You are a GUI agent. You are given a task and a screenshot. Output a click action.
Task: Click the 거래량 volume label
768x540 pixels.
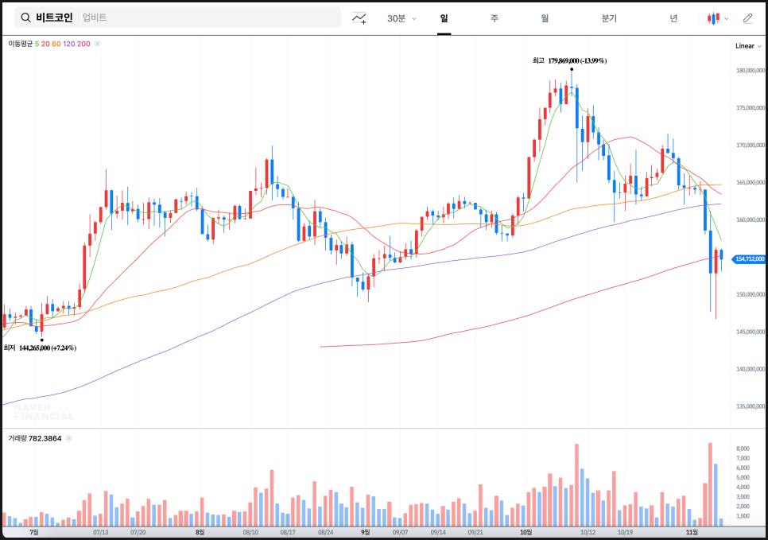point(19,438)
